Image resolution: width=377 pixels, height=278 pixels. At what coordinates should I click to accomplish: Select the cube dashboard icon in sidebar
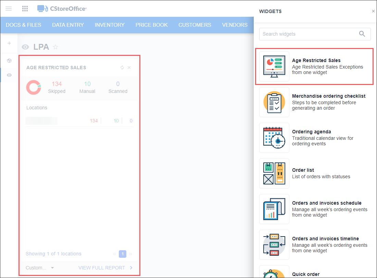click(x=9, y=61)
